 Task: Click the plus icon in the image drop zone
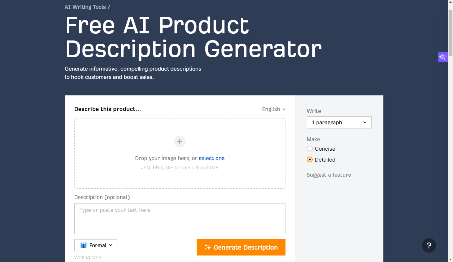pyautogui.click(x=179, y=141)
